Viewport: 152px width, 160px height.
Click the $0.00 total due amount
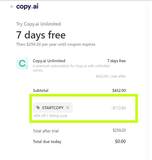pos(120,141)
